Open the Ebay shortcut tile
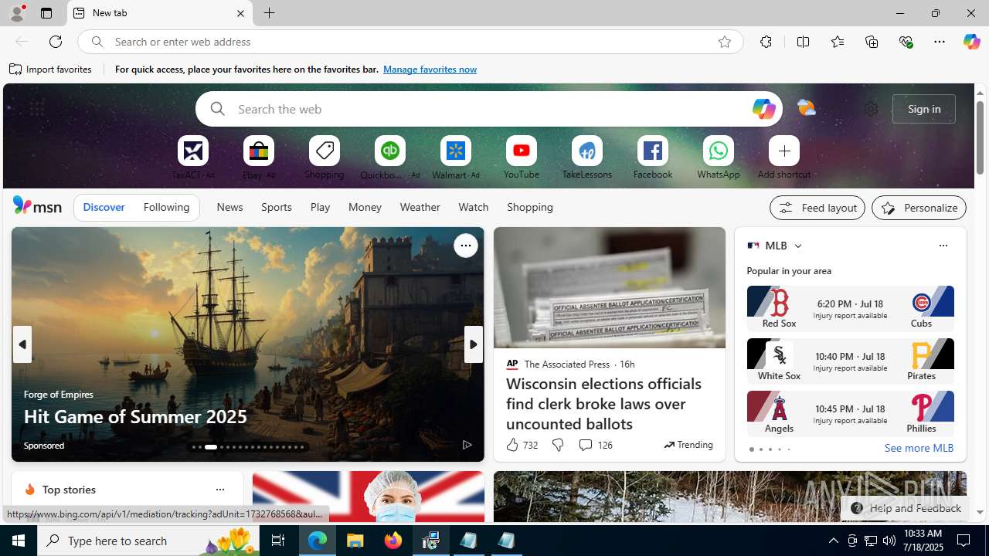Viewport: 989px width, 556px height. click(259, 151)
